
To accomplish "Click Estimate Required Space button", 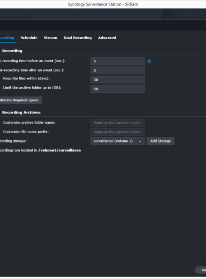I will click(21, 100).
